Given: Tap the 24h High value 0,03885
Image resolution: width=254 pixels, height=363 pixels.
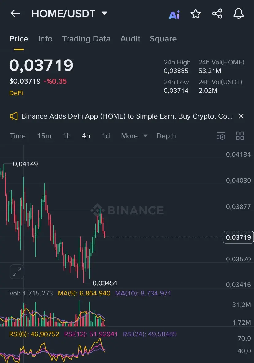Looking at the screenshot, I should click(x=176, y=71).
